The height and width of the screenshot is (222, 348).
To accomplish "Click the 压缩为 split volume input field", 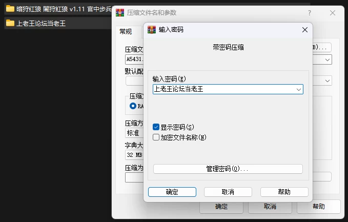I will coord(134,177).
